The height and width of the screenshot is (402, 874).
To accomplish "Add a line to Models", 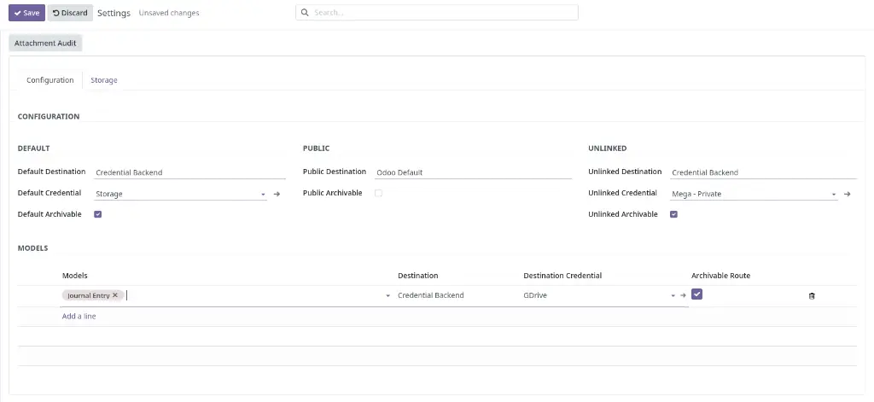I will (79, 316).
